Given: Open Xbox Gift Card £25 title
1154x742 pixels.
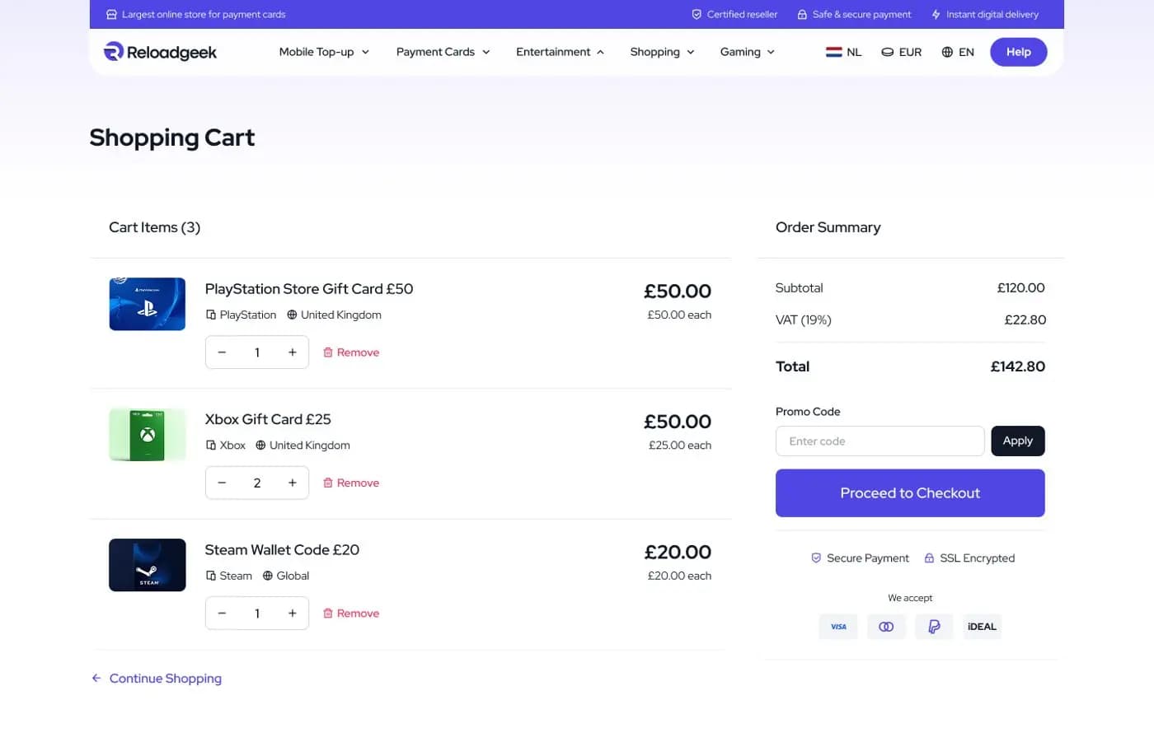Looking at the screenshot, I should (268, 419).
